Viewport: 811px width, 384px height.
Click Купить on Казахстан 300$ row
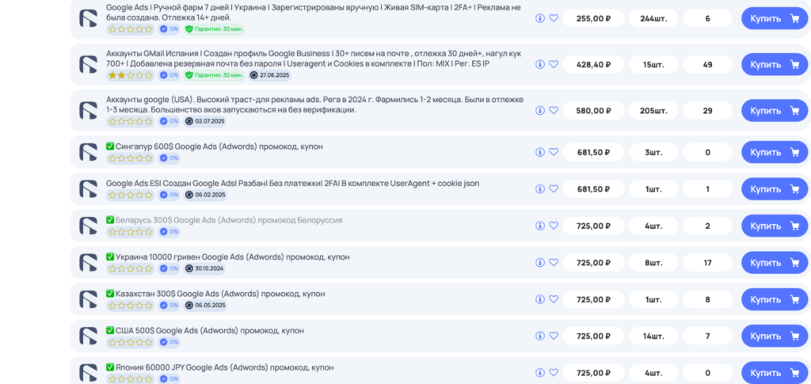click(775, 299)
